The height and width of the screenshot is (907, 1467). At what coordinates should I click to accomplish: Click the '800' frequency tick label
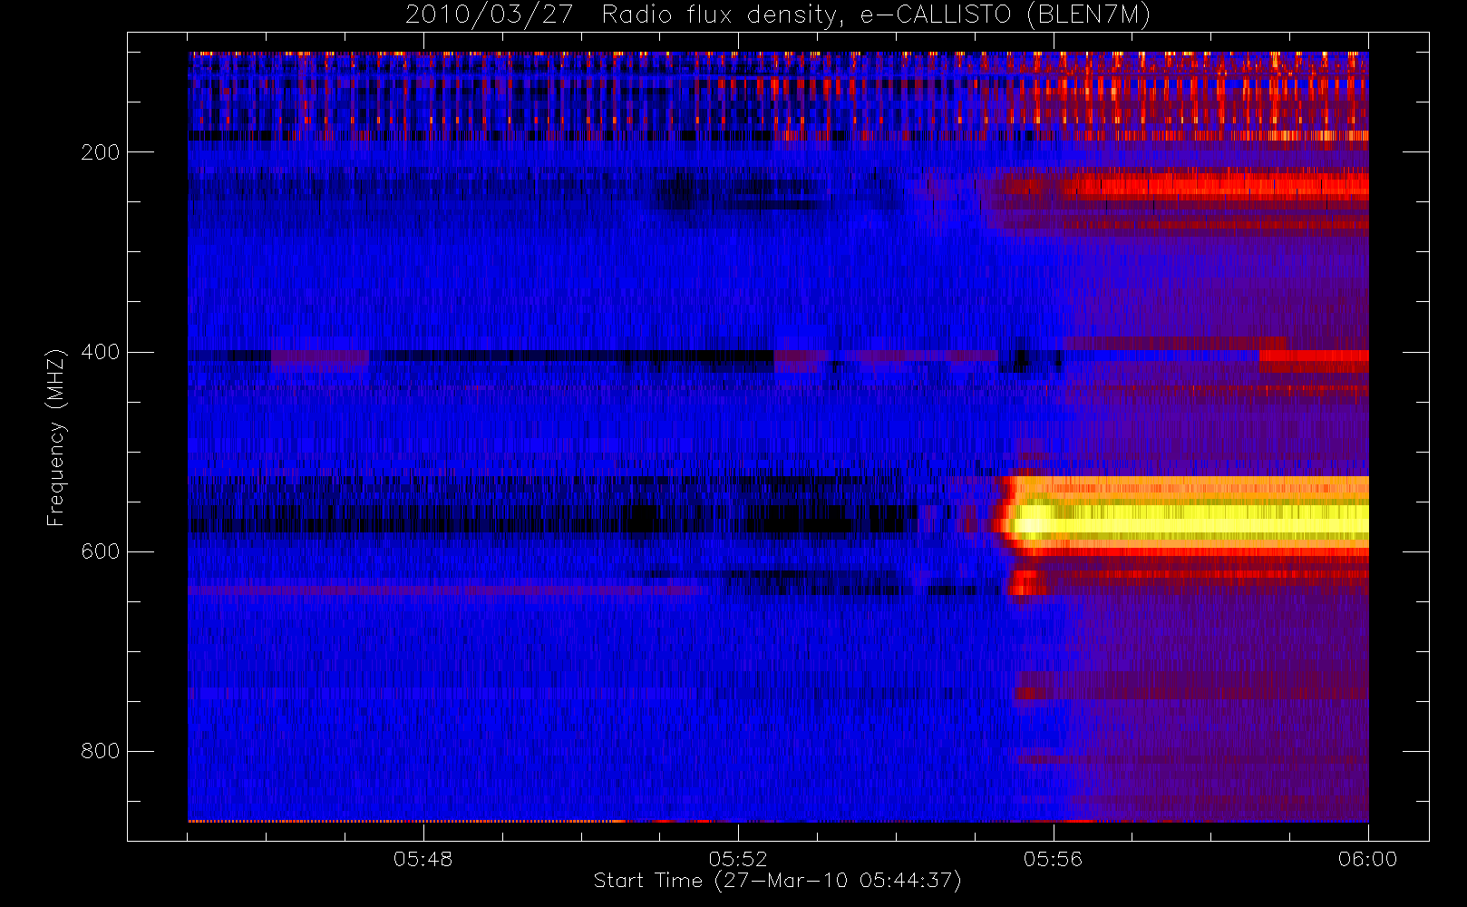pos(101,751)
